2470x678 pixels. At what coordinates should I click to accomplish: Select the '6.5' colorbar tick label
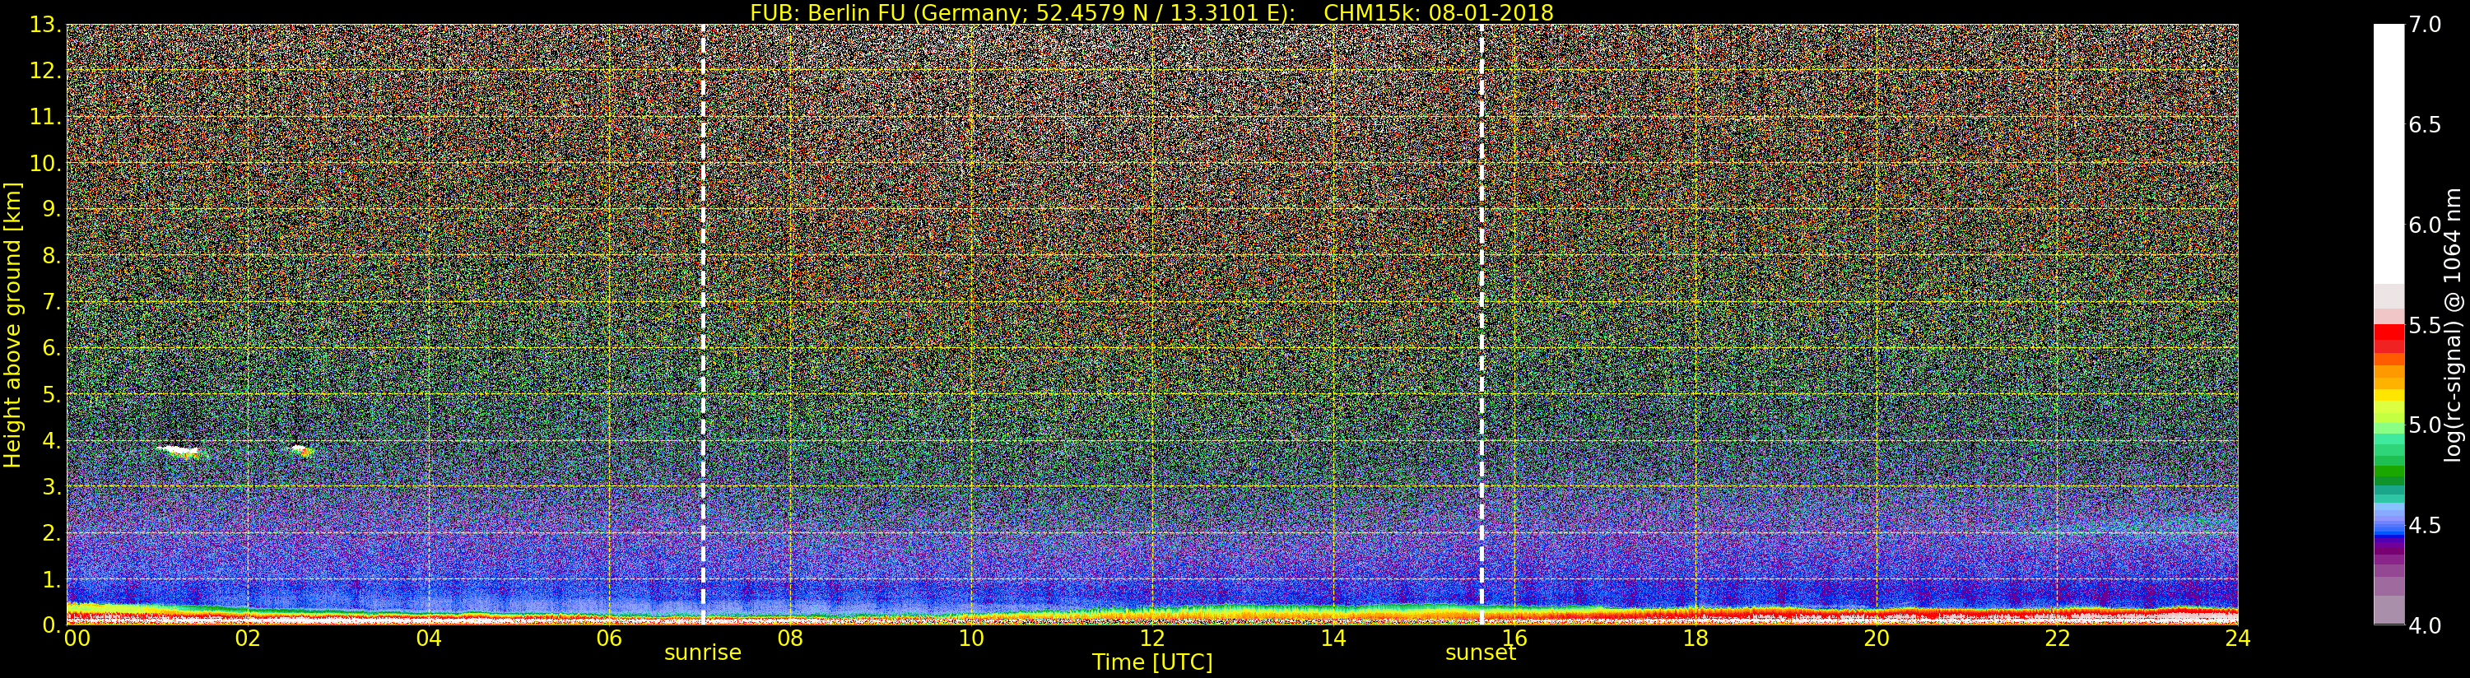tap(2425, 125)
